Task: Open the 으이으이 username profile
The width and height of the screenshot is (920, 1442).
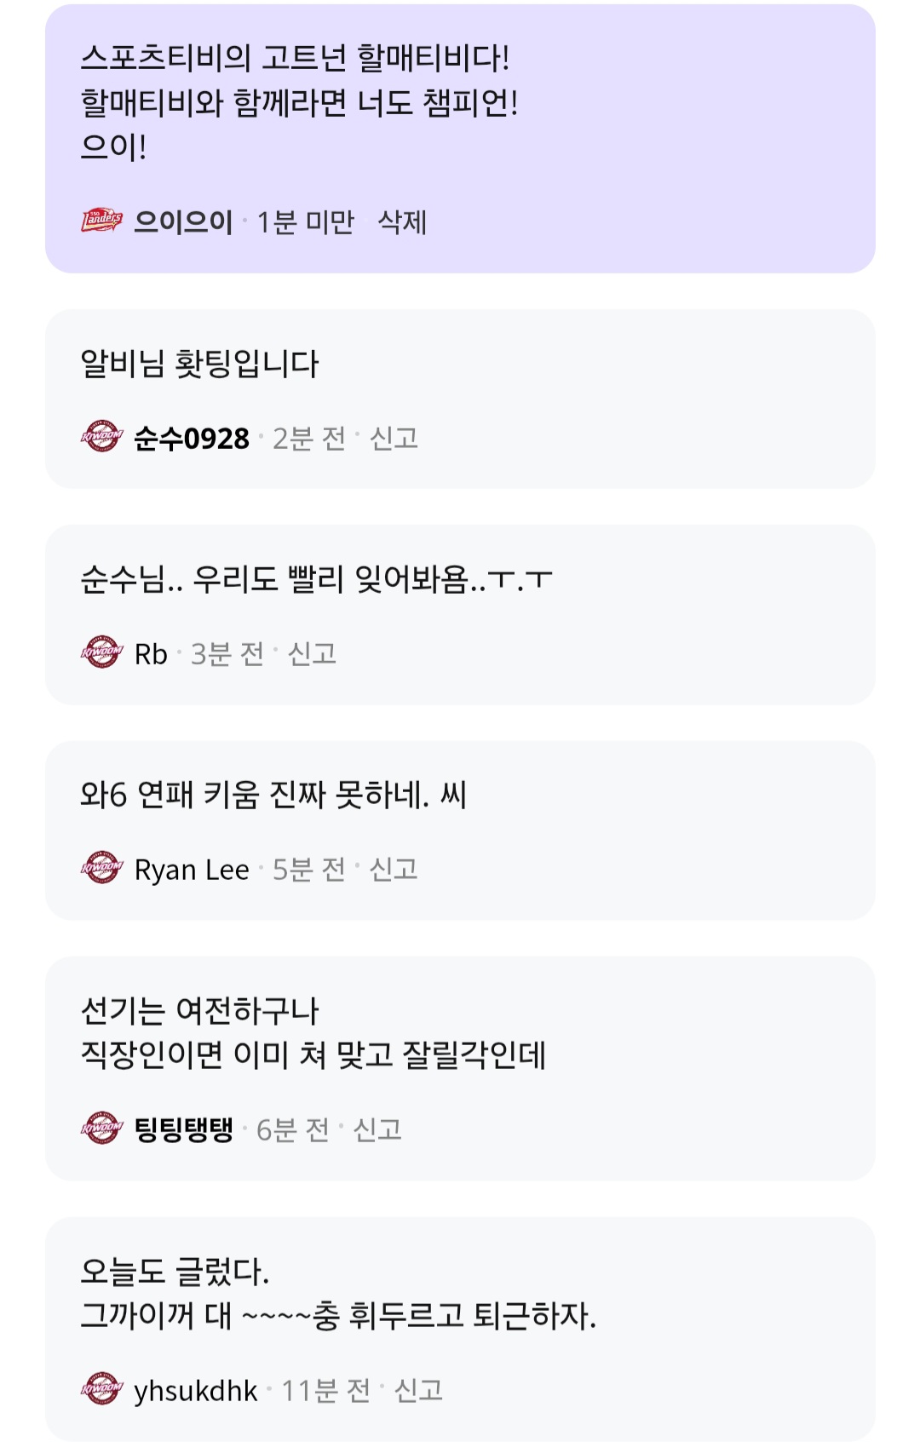Action: (183, 221)
